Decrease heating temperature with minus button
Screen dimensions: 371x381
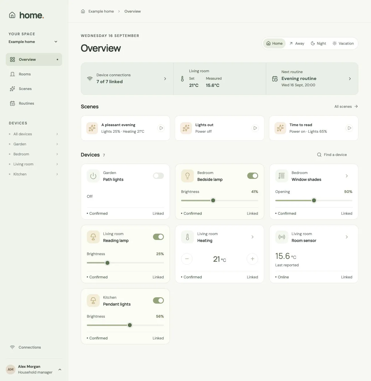click(187, 259)
